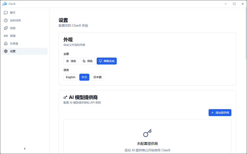Open 技能 label in the sidebar
This screenshot has height=154, width=247.
13,28
